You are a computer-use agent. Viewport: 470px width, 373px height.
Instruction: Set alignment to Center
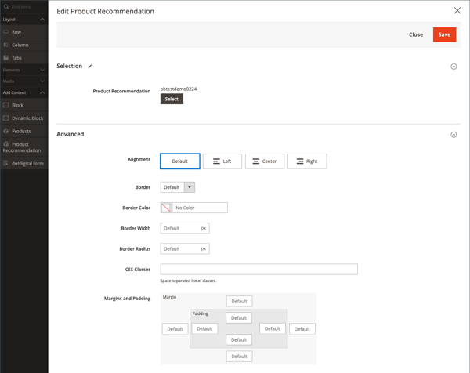click(265, 161)
